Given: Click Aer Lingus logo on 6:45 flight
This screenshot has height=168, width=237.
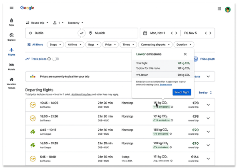Looking at the screenshot, I should 33,132.
